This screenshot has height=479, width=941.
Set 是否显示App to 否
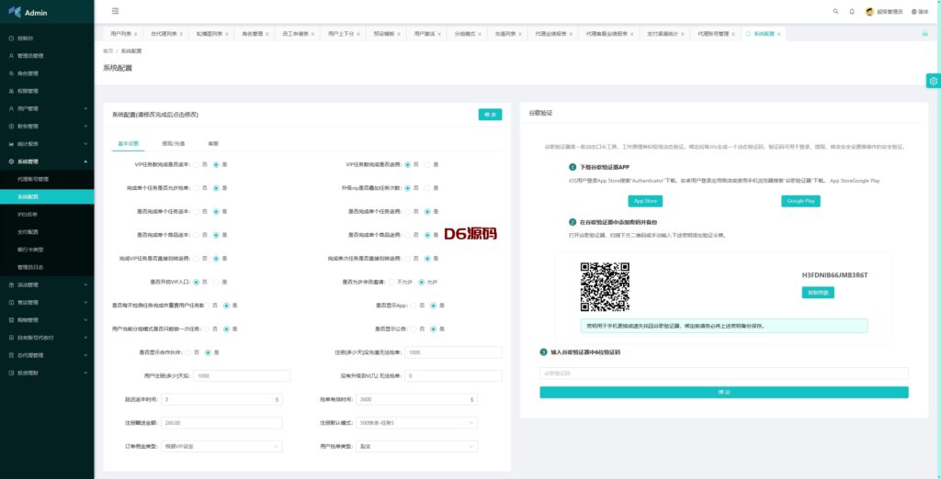pos(414,306)
